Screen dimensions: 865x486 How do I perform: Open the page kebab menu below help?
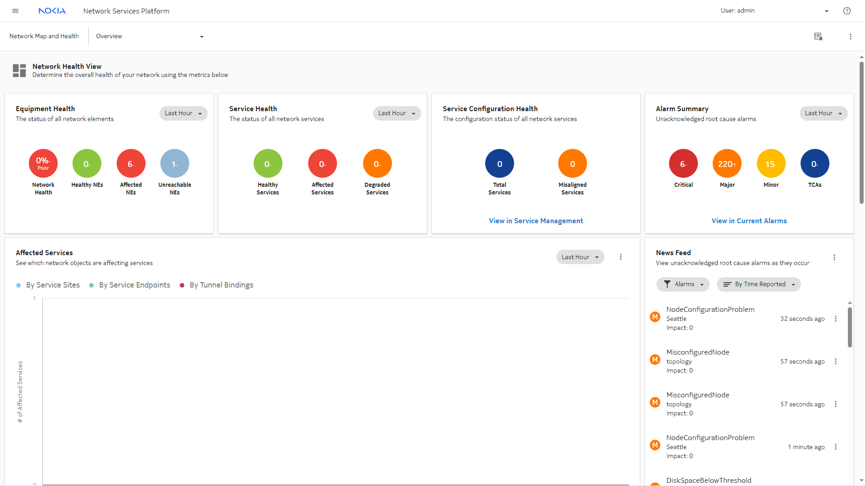click(851, 36)
